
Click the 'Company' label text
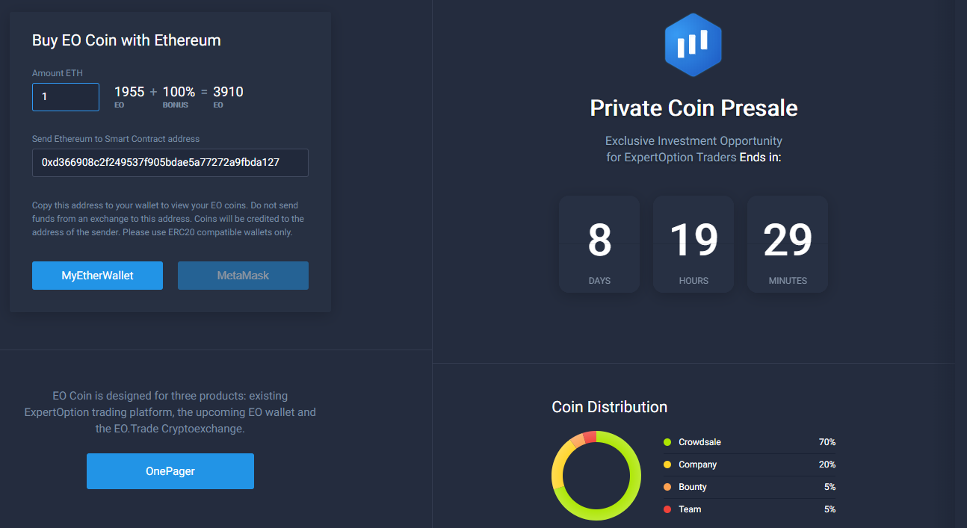coord(698,465)
